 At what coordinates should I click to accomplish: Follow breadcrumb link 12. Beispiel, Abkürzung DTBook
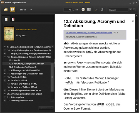click(x=89, y=32)
